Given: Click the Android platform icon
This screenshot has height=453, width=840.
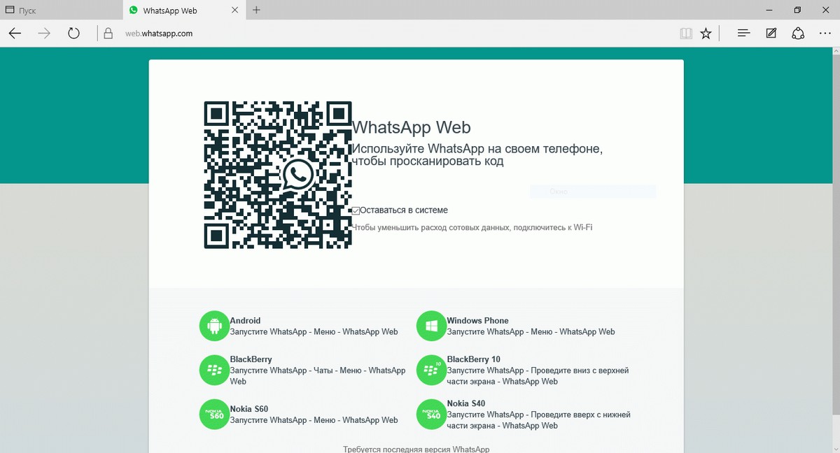Looking at the screenshot, I should point(215,326).
